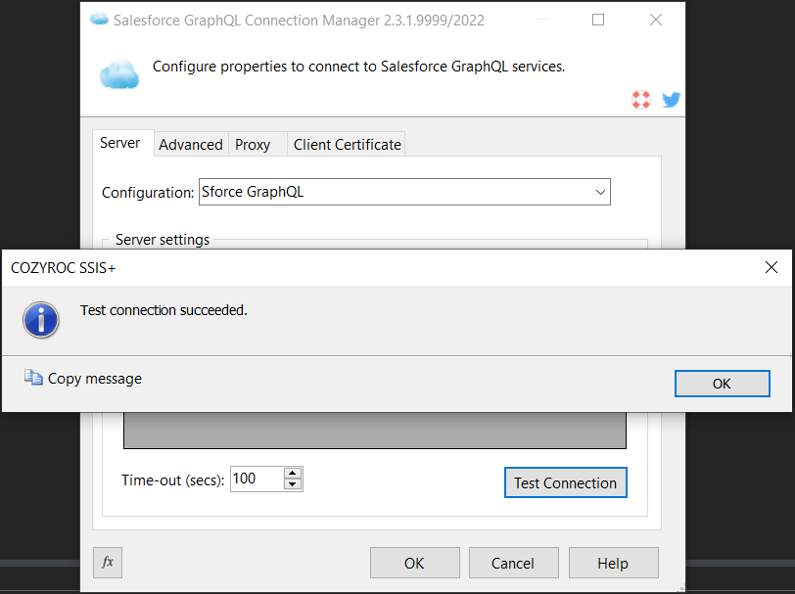The height and width of the screenshot is (594, 795).
Task: Open the Twitter bird icon
Action: tap(671, 99)
